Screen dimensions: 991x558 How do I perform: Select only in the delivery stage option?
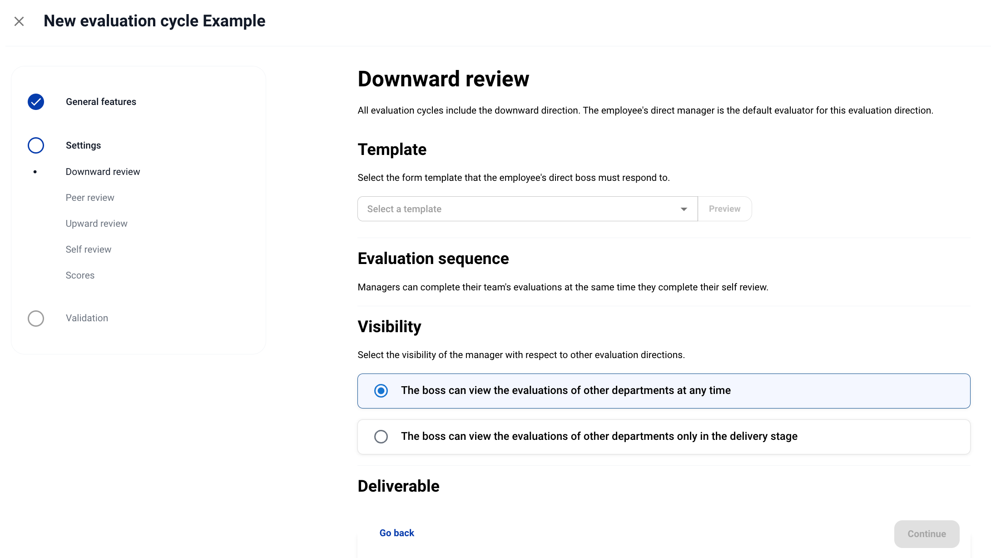381,437
